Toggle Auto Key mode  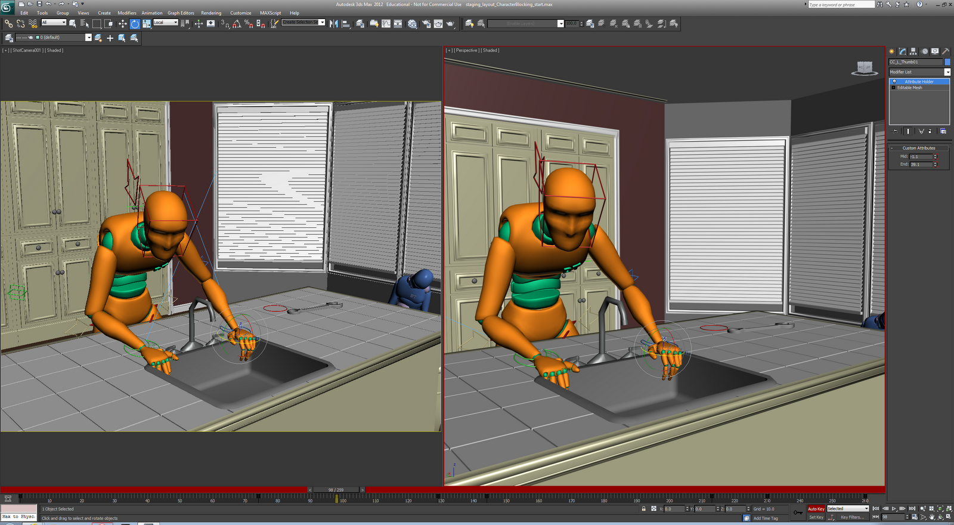point(816,509)
